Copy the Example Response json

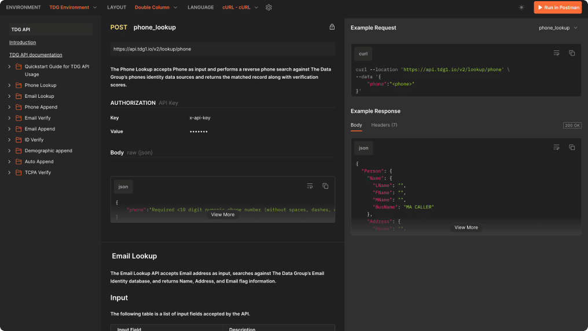[x=572, y=148]
